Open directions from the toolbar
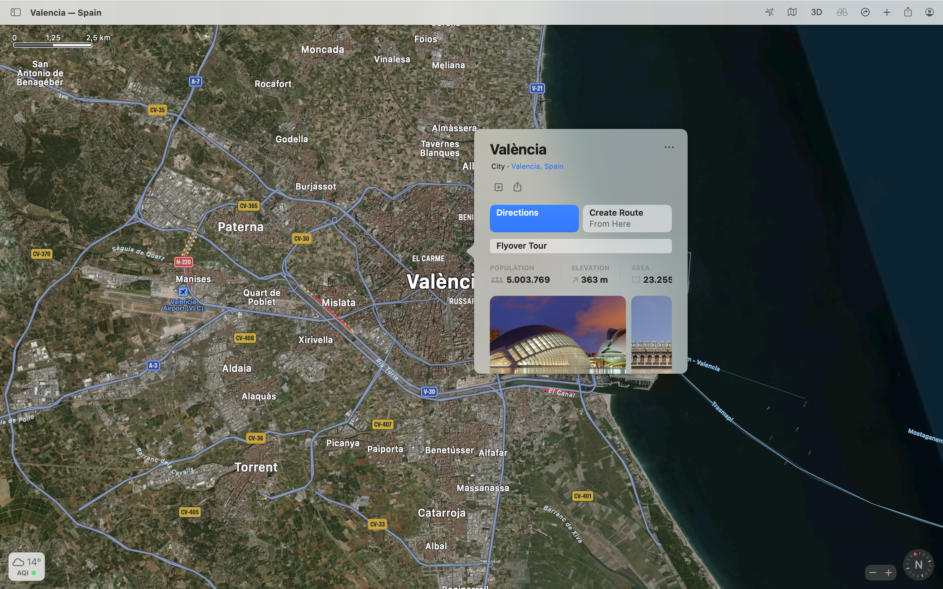The width and height of the screenshot is (943, 589). pos(865,12)
